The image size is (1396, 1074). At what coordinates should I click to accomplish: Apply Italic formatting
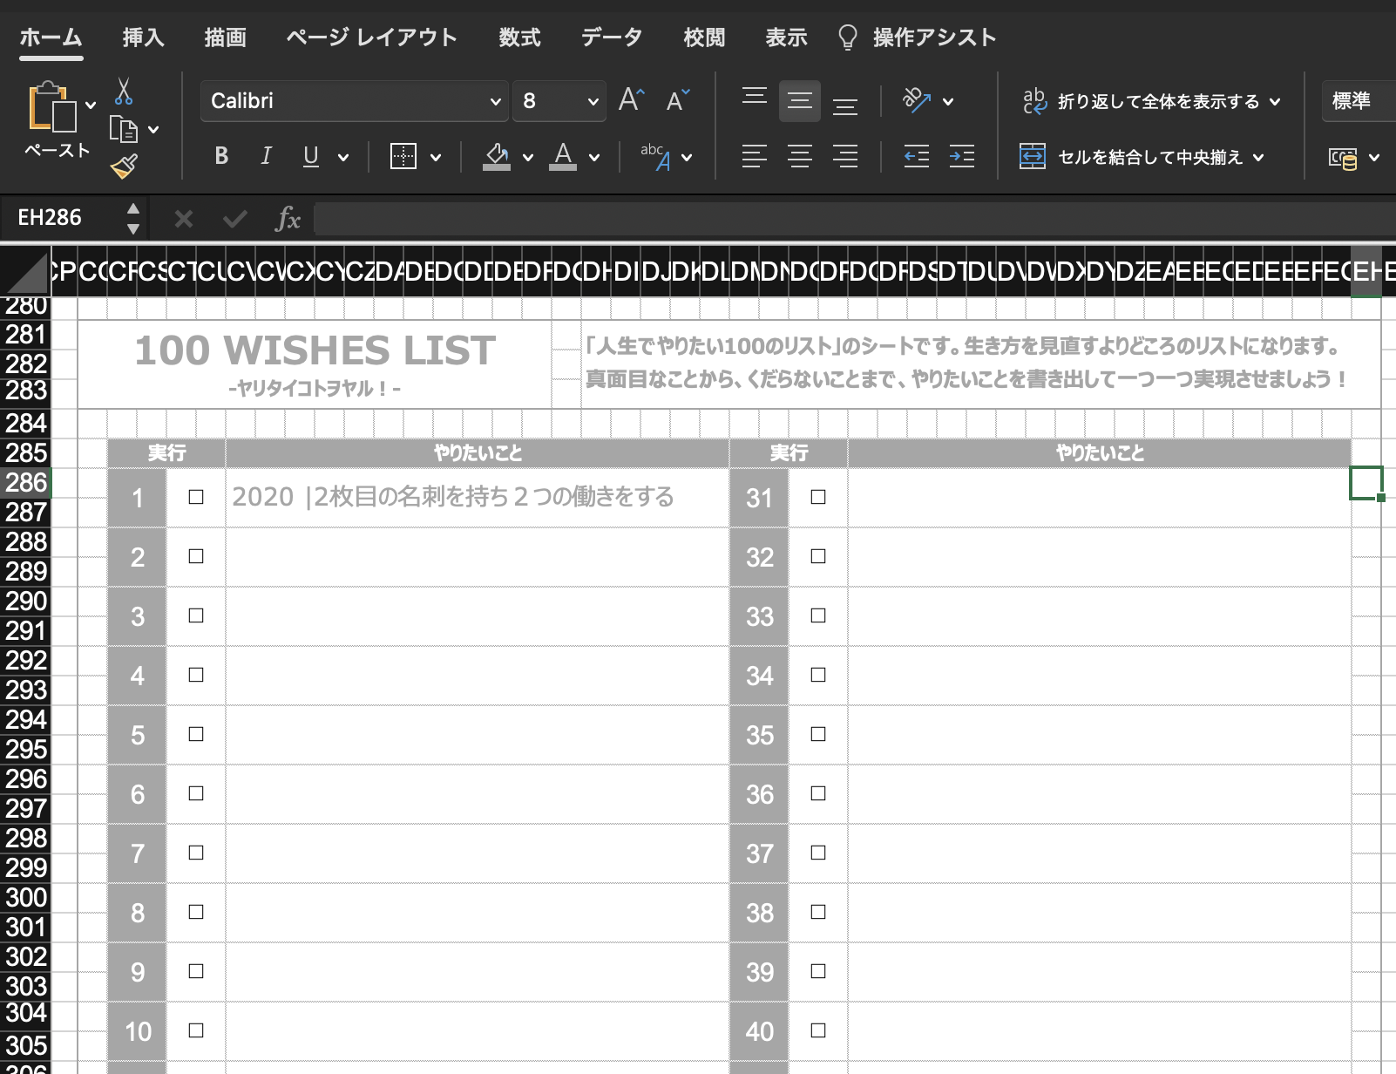pos(266,156)
